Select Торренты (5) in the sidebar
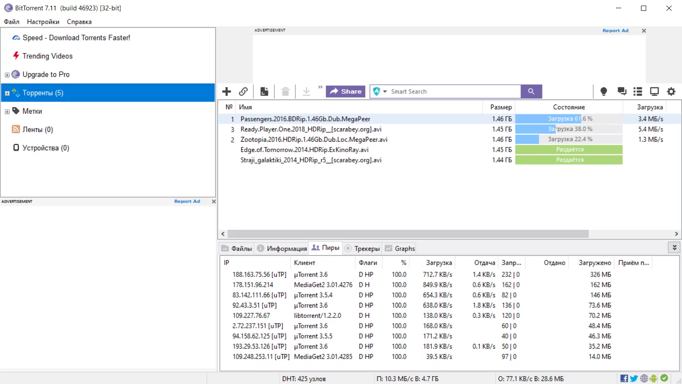This screenshot has width=682, height=384. [108, 93]
